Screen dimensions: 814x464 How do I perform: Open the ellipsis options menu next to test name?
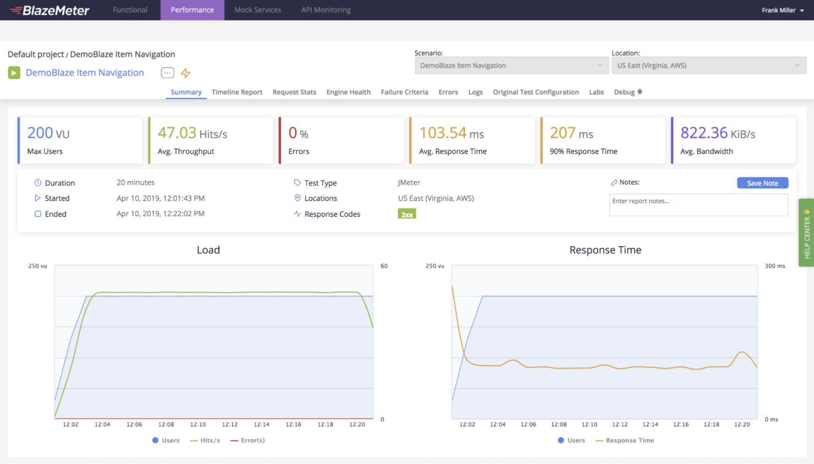167,72
